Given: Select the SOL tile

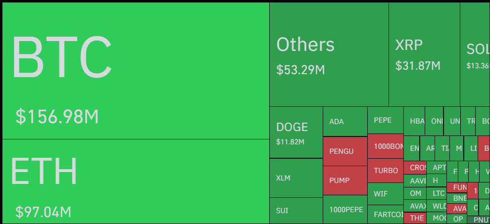Looking at the screenshot, I should (x=475, y=54).
